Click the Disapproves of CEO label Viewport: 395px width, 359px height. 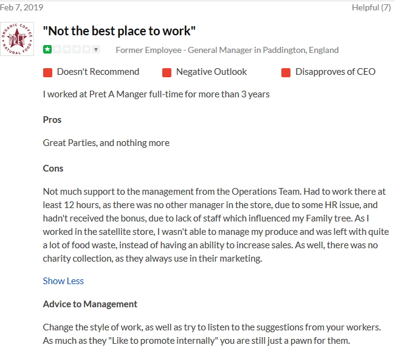[x=335, y=72]
